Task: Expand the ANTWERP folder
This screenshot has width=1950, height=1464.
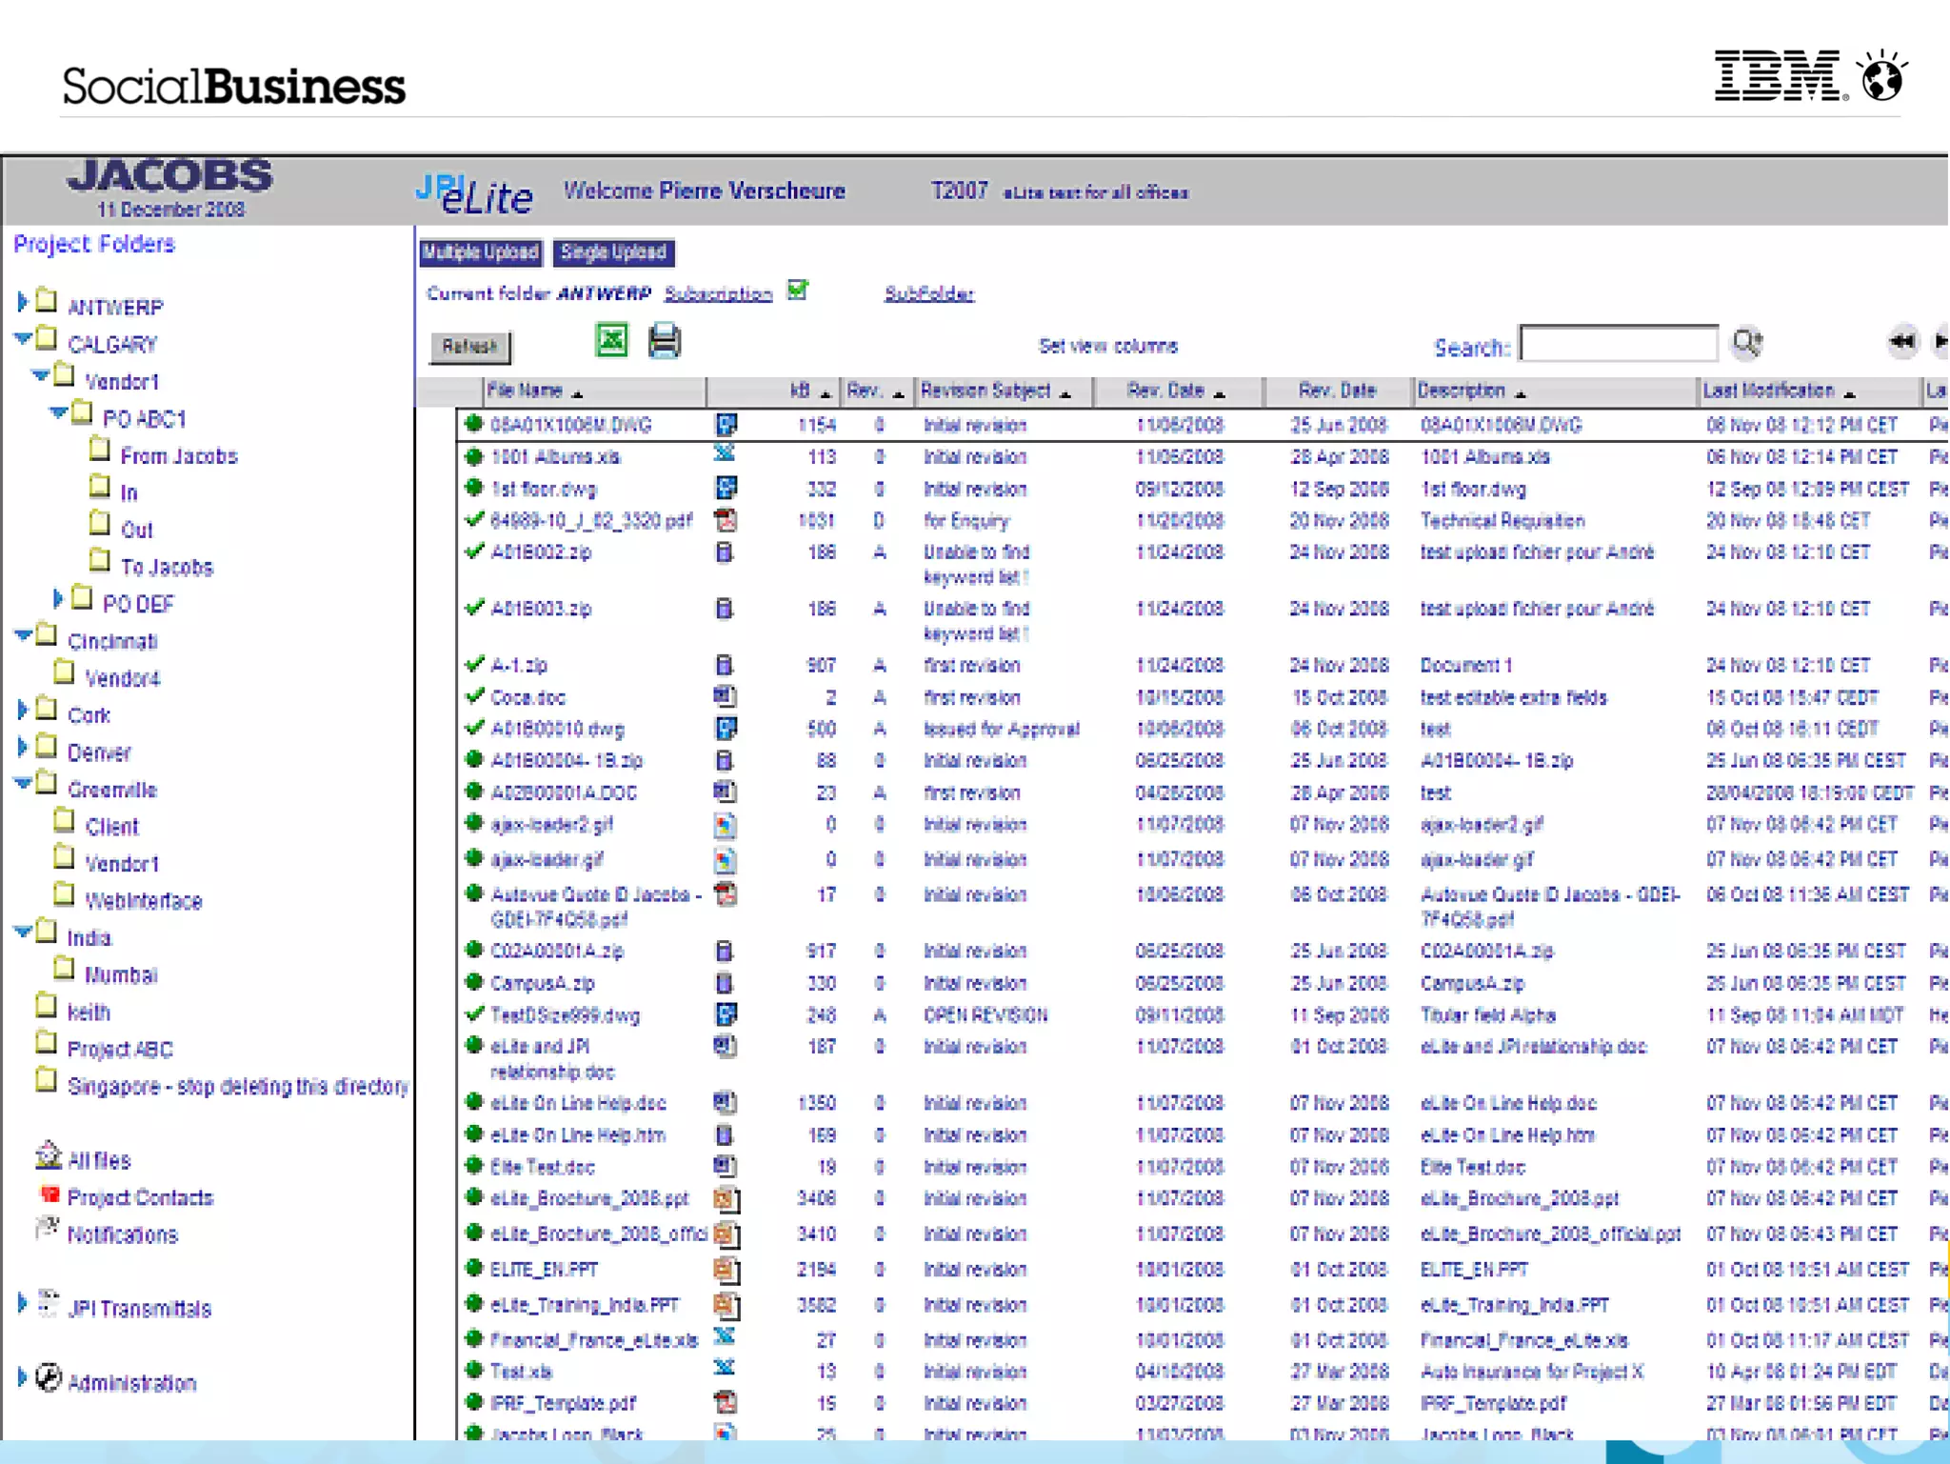Action: coord(22,302)
